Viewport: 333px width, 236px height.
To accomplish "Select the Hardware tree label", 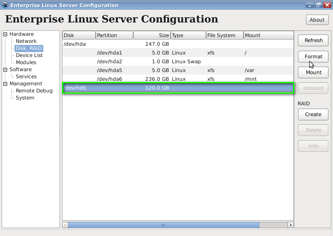I will coord(22,34).
